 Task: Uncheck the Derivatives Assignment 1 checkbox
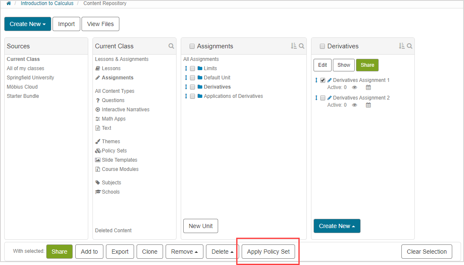click(x=323, y=80)
